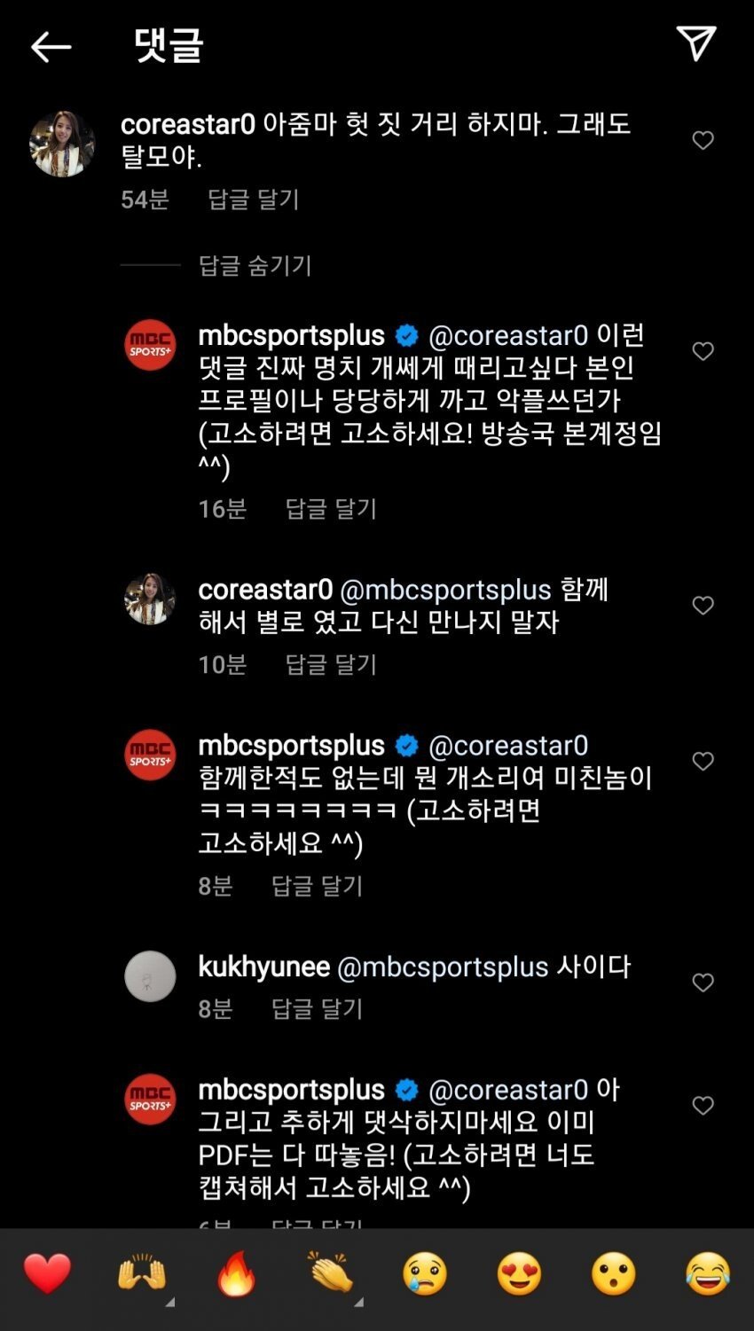The image size is (754, 1331).
Task: Reply to the kukhyunee comment
Action: [317, 1008]
